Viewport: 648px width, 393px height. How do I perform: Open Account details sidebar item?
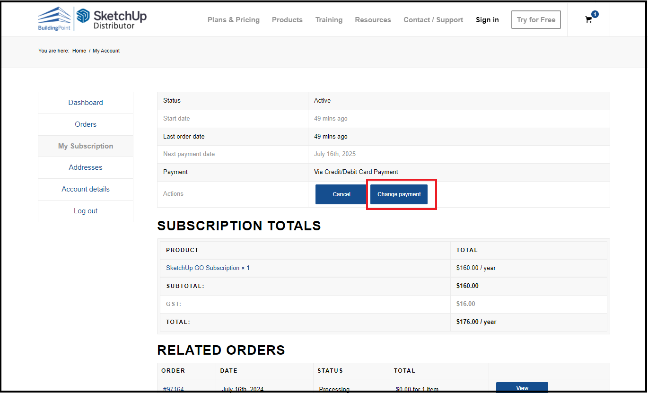pos(86,189)
